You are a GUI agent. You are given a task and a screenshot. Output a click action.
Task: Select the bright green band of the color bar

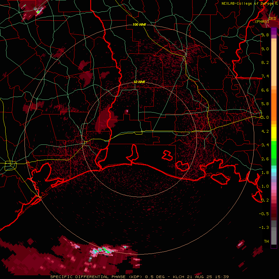pyautogui.click(x=274, y=149)
